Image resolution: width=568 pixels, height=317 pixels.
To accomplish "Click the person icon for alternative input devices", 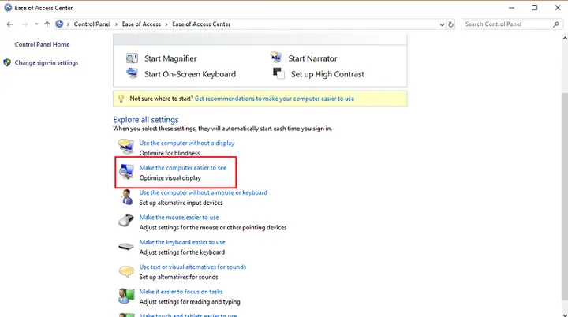I will (126, 197).
